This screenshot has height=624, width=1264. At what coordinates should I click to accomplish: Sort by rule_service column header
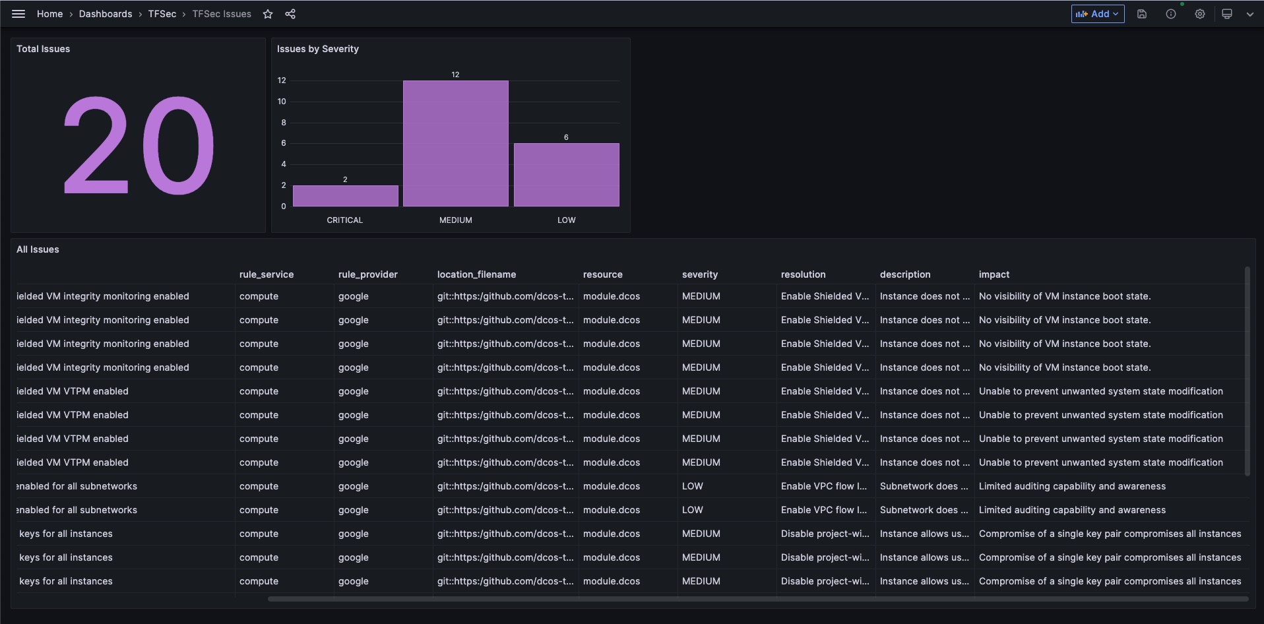click(267, 274)
